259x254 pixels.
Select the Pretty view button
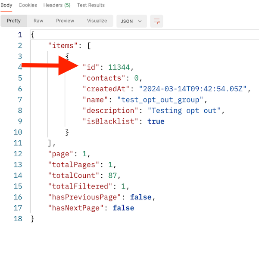[x=14, y=21]
